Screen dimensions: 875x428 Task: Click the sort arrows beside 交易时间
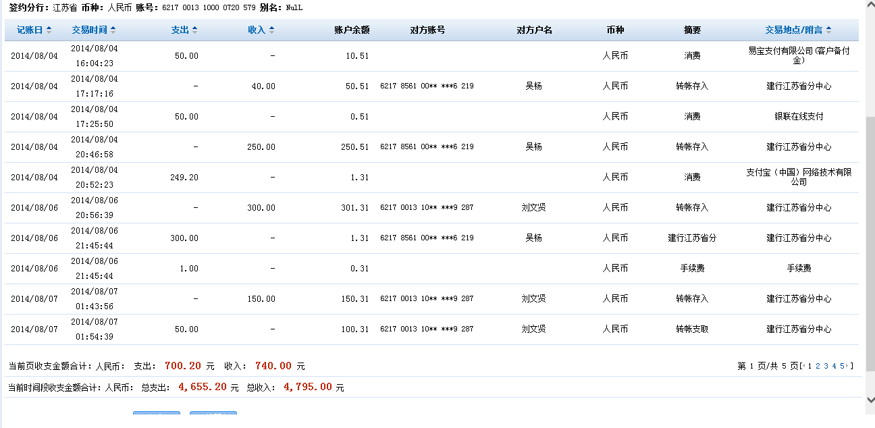point(113,30)
